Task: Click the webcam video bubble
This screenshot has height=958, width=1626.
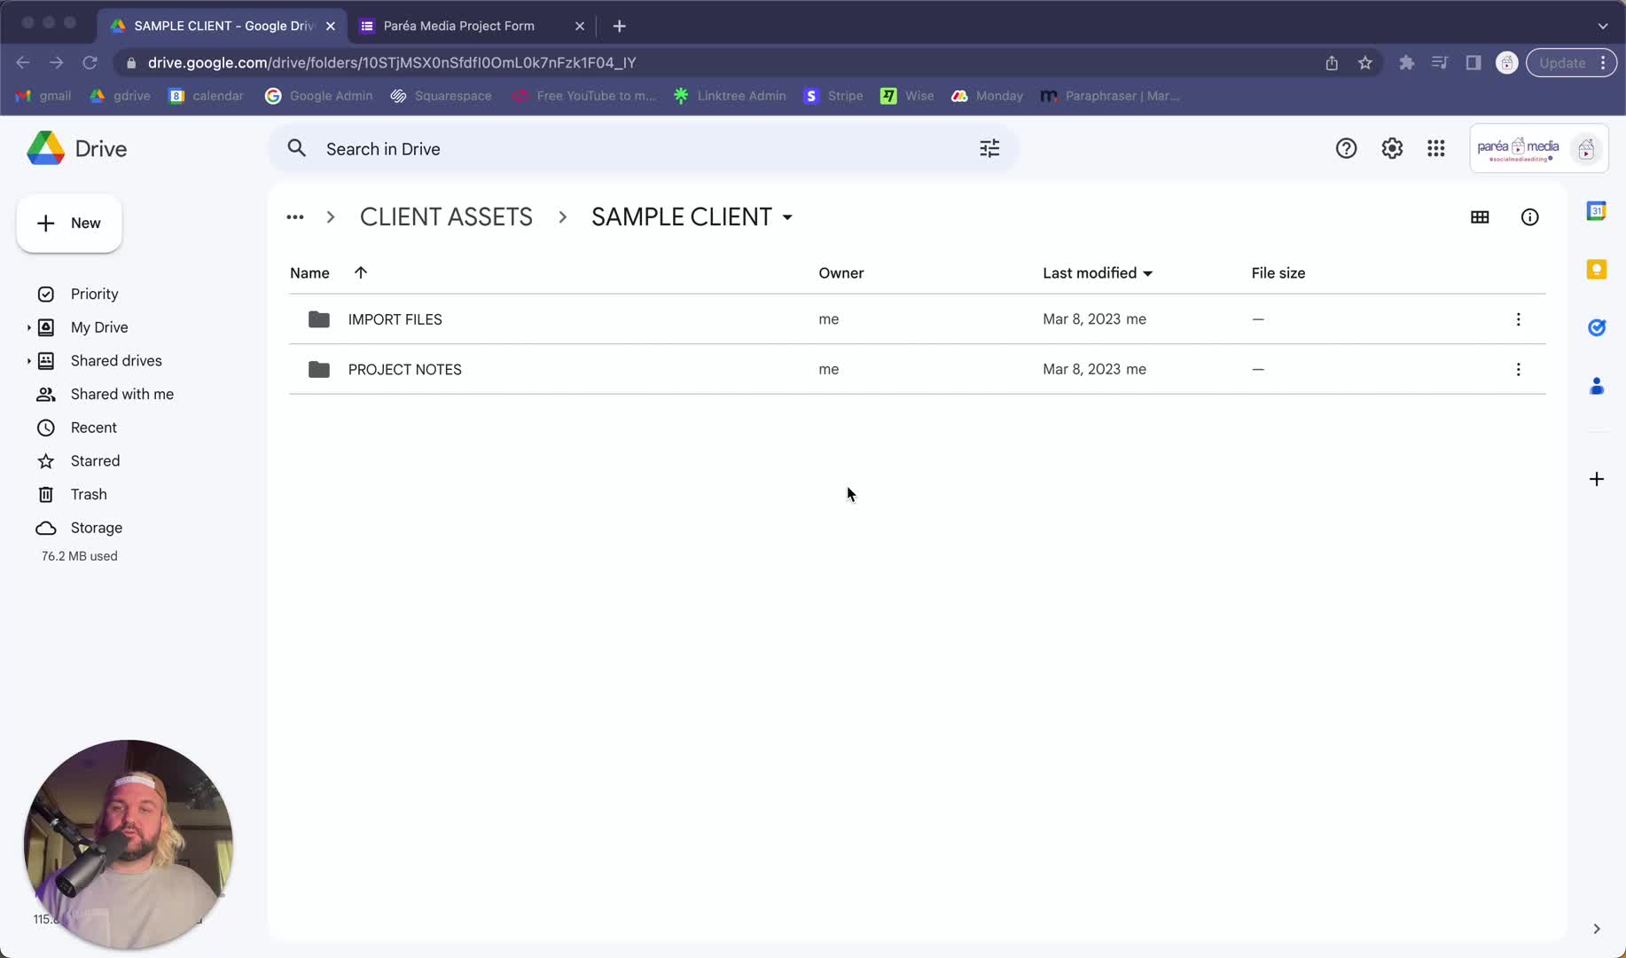Action: pos(129,844)
